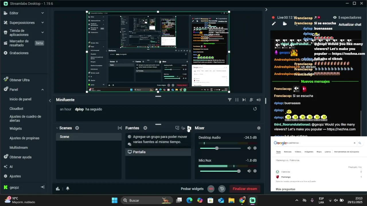Image resolution: width=367 pixels, height=206 pixels.
Task: Switch to Noticias tab in Google results
Action: pyautogui.click(x=288, y=152)
